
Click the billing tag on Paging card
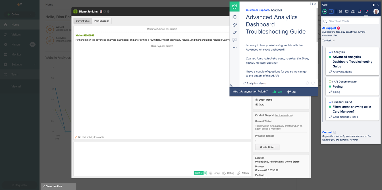click(x=335, y=92)
